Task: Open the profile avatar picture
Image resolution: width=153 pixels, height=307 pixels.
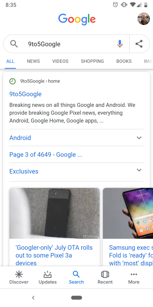Action: click(144, 19)
